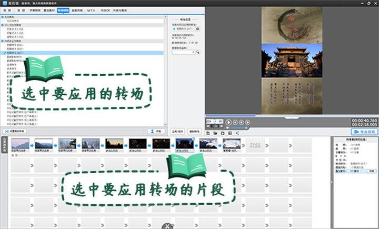
Task: Click the blue transition arrow before the selected clip
Action: 173,146
